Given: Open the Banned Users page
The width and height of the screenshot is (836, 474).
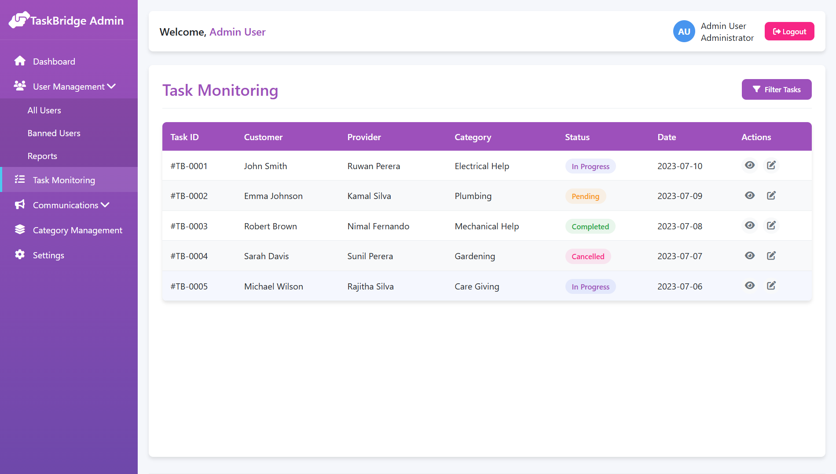Looking at the screenshot, I should coord(54,133).
